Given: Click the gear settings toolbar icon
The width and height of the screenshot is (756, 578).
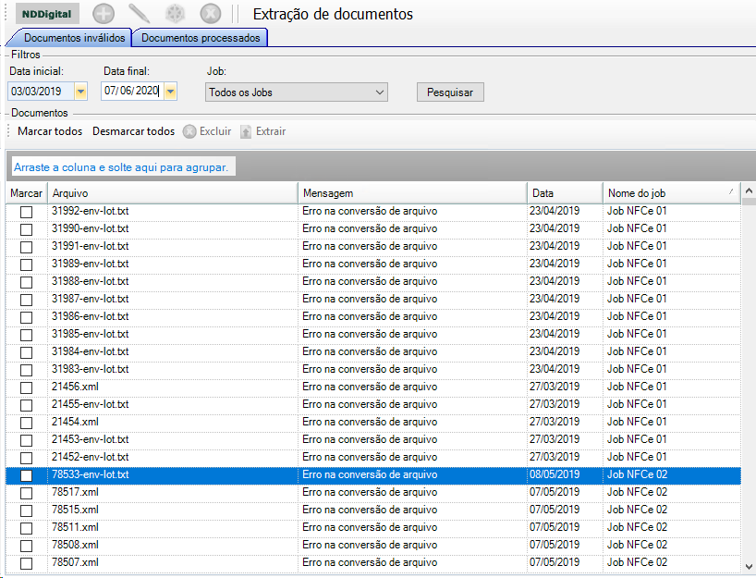Looking at the screenshot, I should coord(175,14).
